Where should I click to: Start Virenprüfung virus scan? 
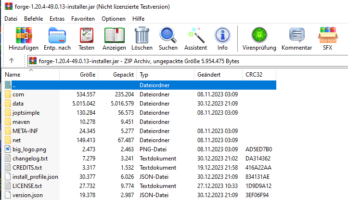(259, 35)
